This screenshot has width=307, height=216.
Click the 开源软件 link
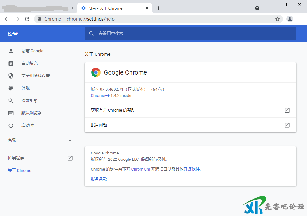coord(191,169)
